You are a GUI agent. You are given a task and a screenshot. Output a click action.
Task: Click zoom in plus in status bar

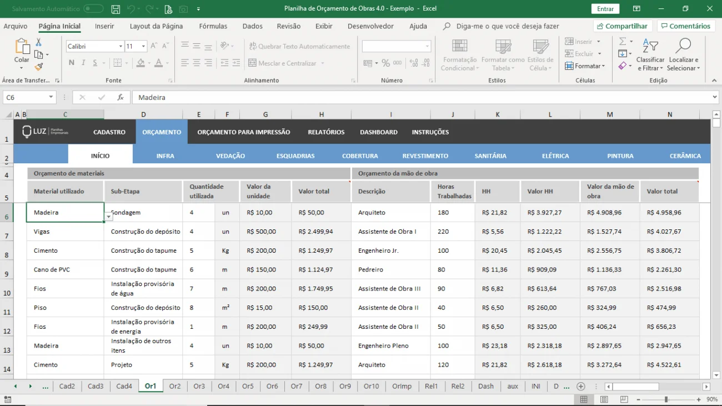(698, 399)
